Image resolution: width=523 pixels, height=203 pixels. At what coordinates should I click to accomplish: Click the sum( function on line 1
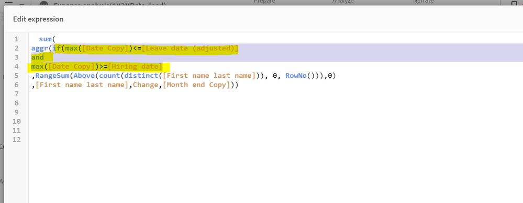(x=47, y=39)
